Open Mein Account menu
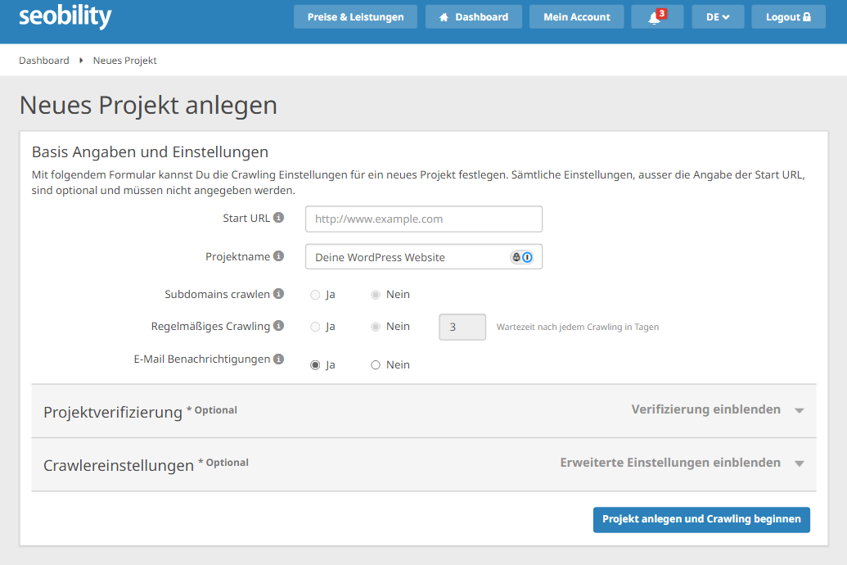Screen dimensions: 847x565 coord(576,16)
